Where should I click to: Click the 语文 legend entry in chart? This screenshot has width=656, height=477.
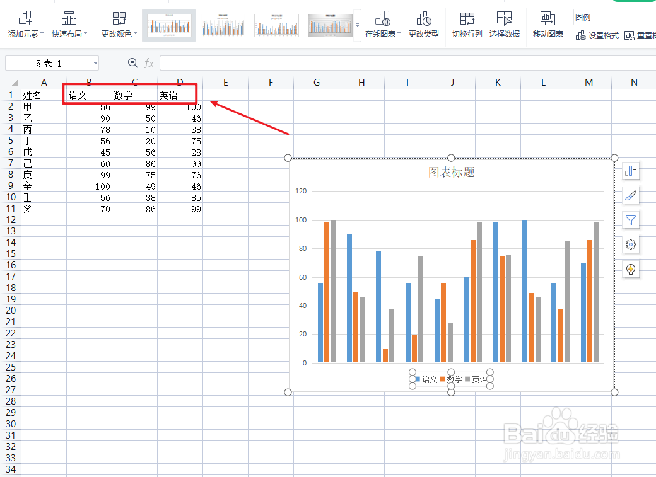426,379
